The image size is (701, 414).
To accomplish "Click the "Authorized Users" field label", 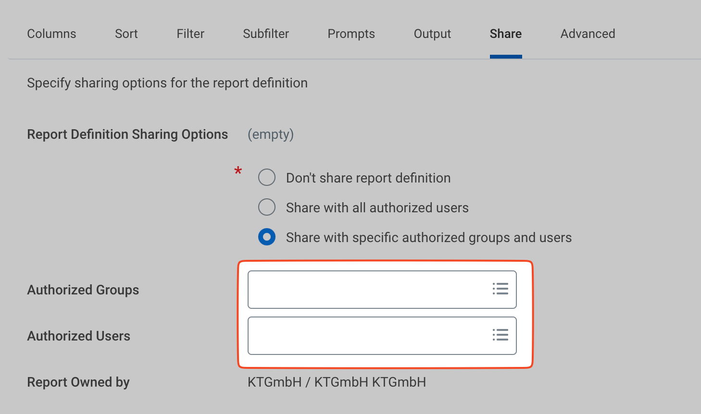I will click(78, 336).
